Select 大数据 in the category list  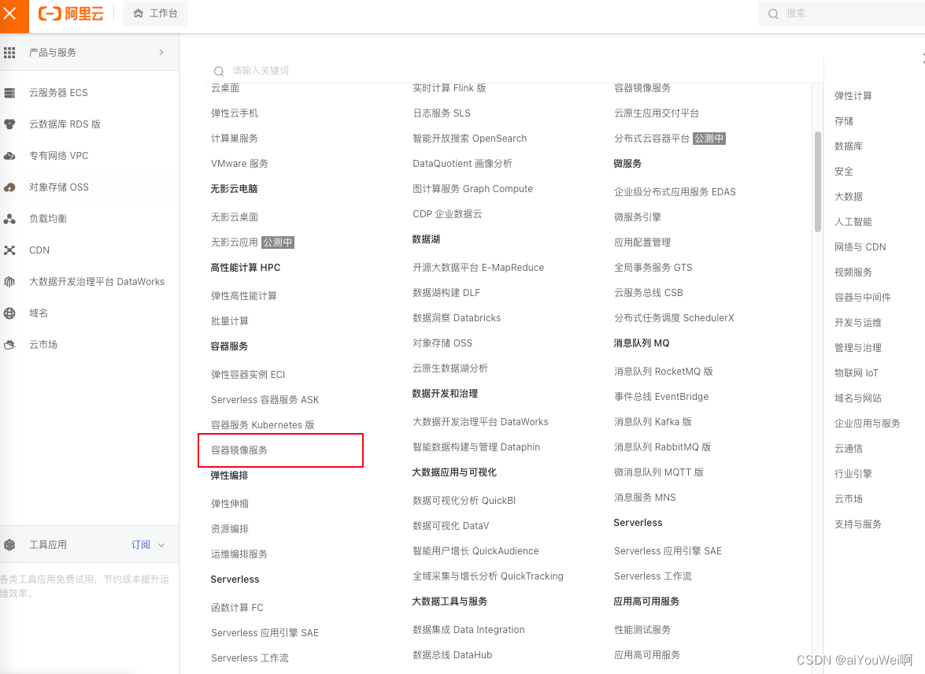point(849,197)
